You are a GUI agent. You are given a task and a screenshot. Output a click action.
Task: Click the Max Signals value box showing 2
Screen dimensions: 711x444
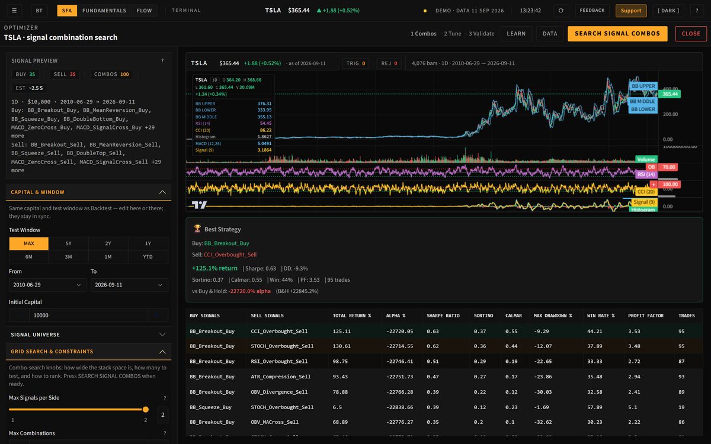pyautogui.click(x=162, y=415)
